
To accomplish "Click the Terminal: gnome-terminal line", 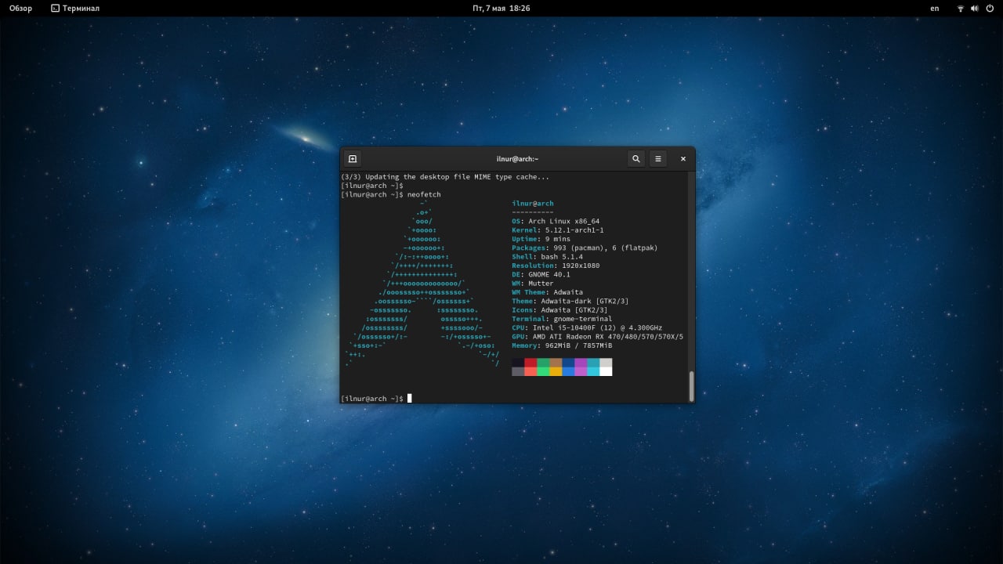I will (x=562, y=319).
